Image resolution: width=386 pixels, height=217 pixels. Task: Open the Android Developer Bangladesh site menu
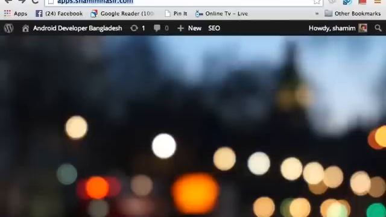(x=77, y=28)
